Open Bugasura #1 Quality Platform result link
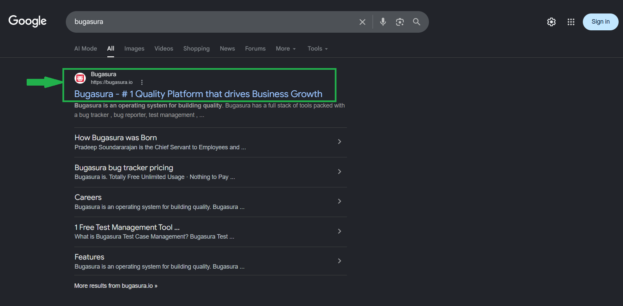Screen dimensions: 623x306 [198, 94]
